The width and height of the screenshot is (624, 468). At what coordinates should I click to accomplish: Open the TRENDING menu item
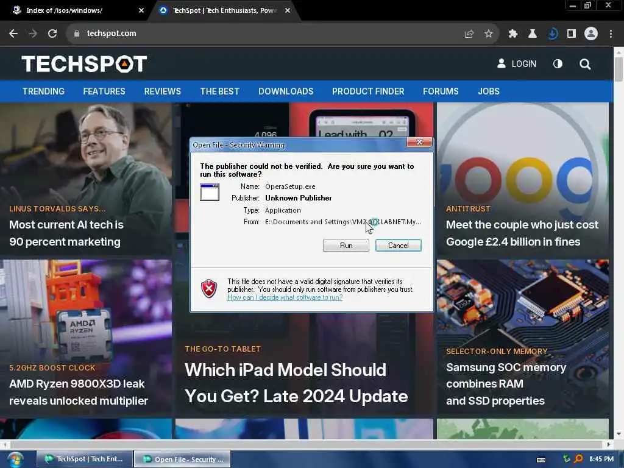43,91
